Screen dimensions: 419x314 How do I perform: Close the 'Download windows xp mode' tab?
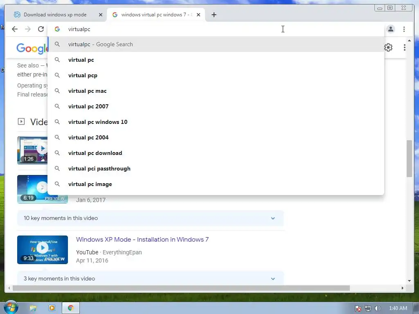[101, 15]
